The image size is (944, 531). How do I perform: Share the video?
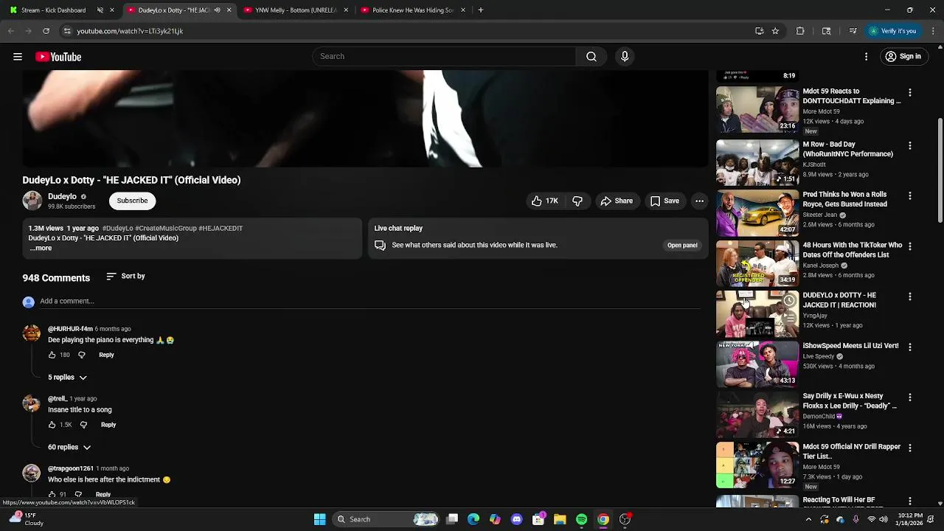coord(617,201)
